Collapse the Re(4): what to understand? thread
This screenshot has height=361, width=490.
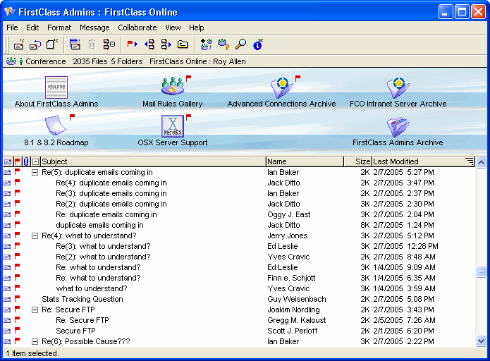pyautogui.click(x=35, y=236)
